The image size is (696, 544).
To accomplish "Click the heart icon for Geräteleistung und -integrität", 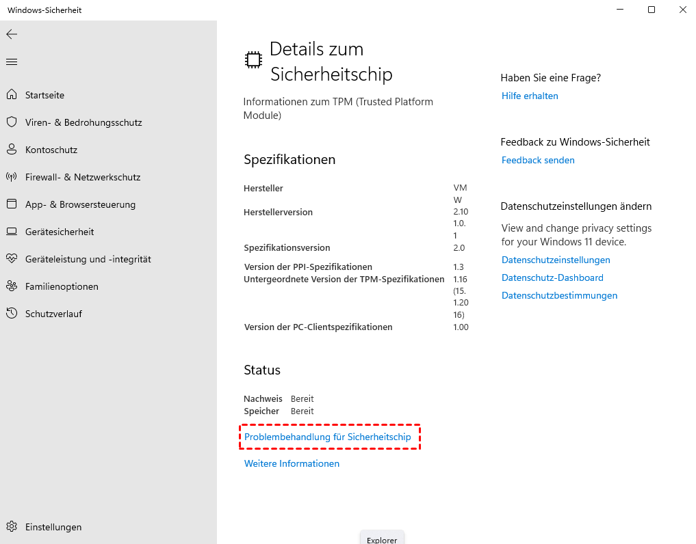I will (12, 258).
